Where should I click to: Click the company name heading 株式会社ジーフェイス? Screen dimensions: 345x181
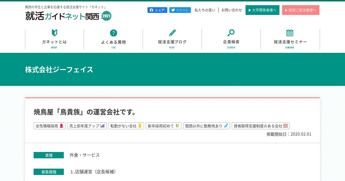pos(59,70)
